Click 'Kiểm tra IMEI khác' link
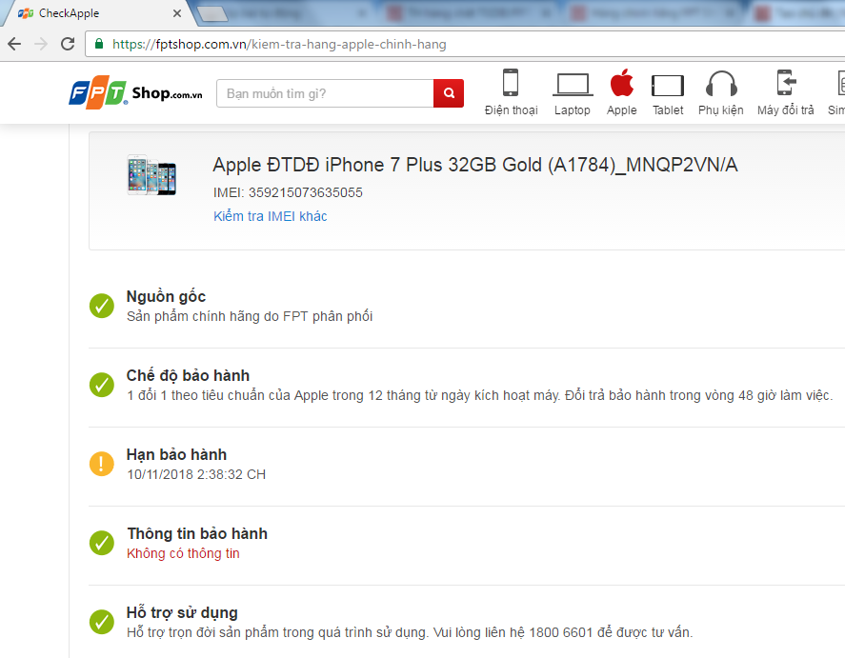The width and height of the screenshot is (845, 658). click(x=270, y=216)
